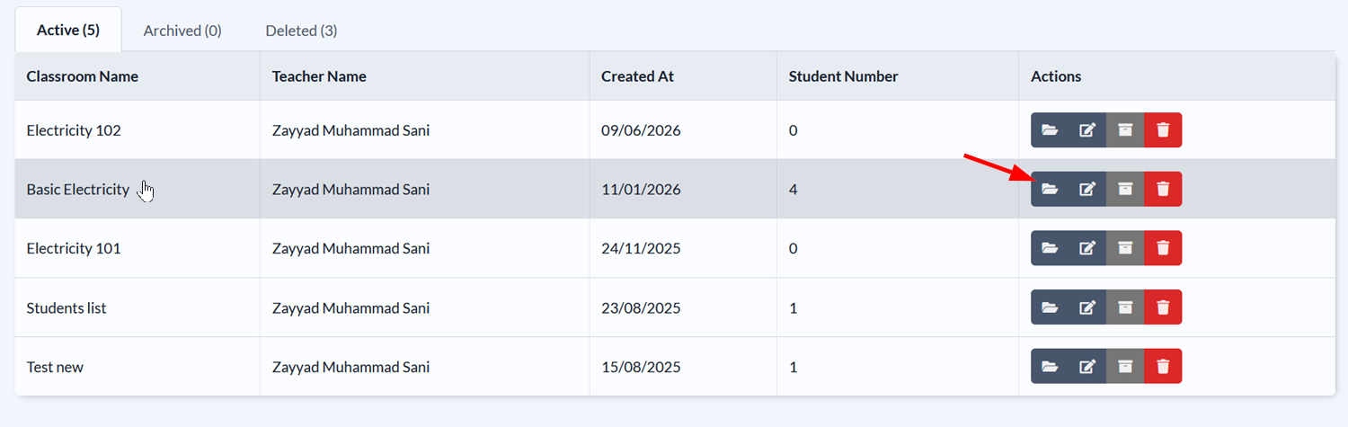
Task: Select the Test new classroom name
Action: (x=55, y=367)
